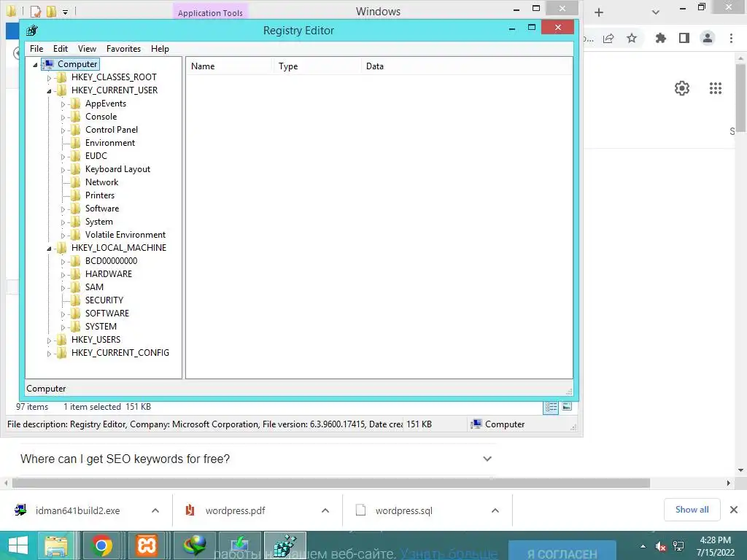Open a new Chrome tab
The image size is (747, 560).
click(x=599, y=12)
